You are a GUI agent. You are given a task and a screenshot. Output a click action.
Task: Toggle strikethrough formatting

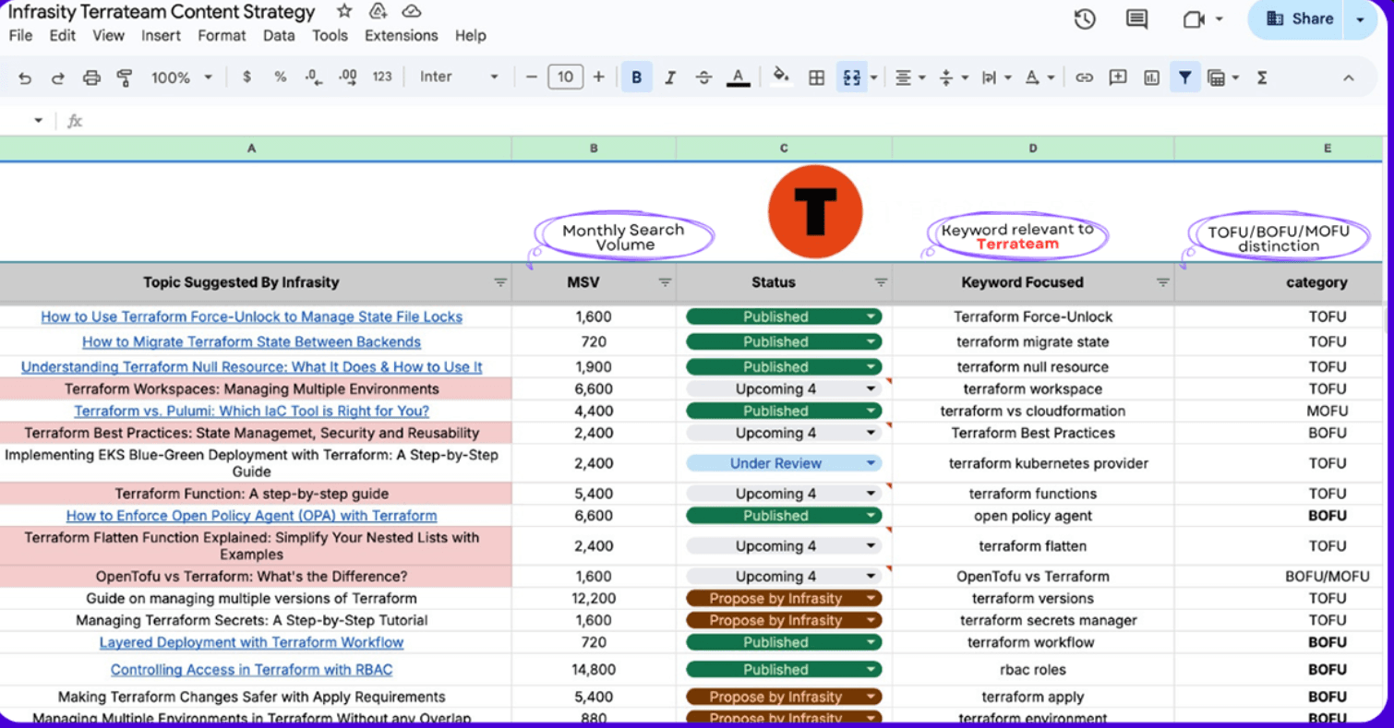pos(703,78)
